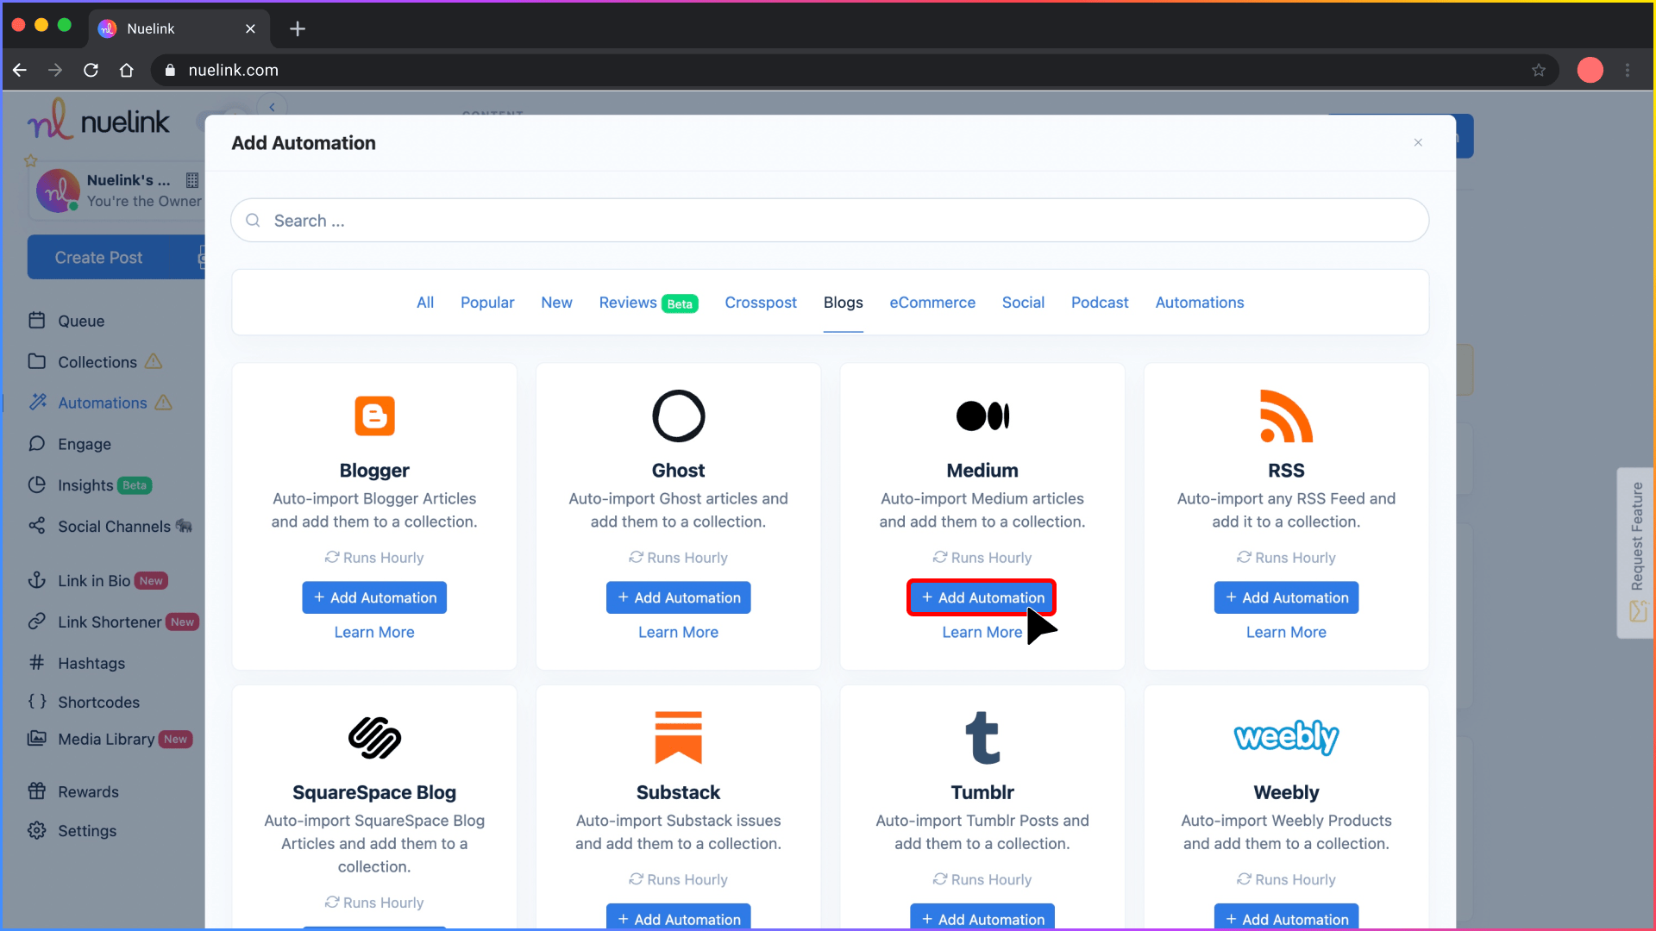Open the Reviews Beta tab
Image resolution: width=1656 pixels, height=931 pixels.
point(649,303)
